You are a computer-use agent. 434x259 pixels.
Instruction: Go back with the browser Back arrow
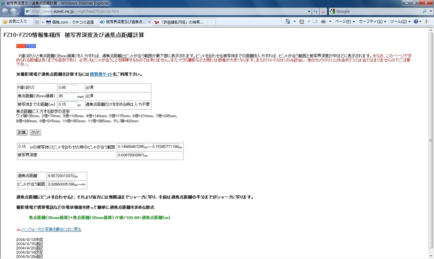click(5, 11)
